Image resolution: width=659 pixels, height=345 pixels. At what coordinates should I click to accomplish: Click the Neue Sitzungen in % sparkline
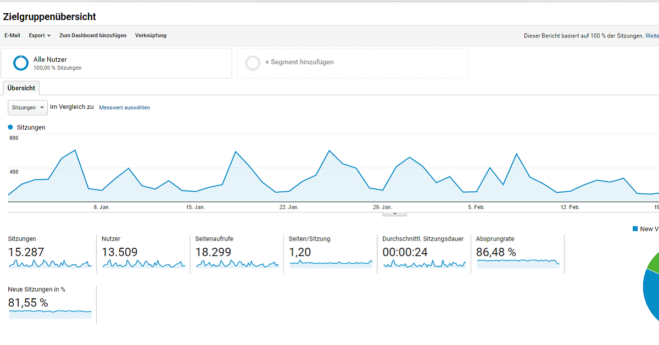coord(49,314)
